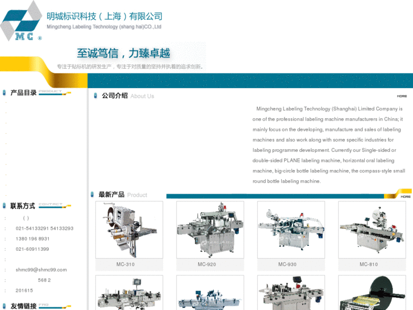The image size is (413, 310).
Task: Click the blue bullet icon beside 产品目录
Action: (x=4, y=93)
